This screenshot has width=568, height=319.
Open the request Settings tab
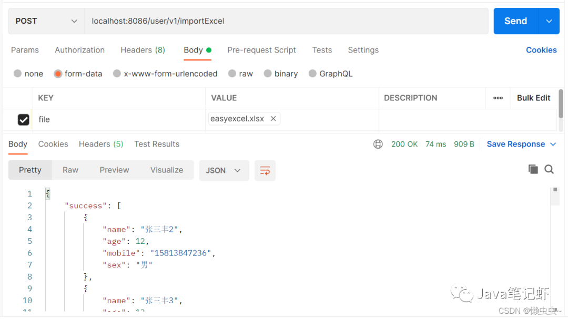coord(363,50)
